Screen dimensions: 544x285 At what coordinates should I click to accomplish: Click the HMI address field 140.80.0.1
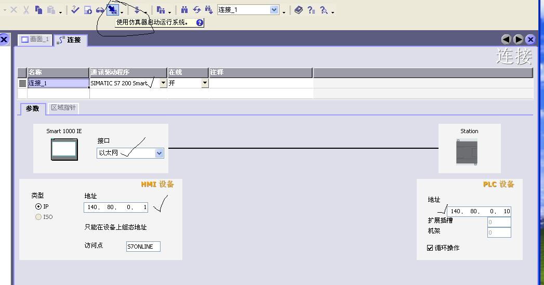116,207
